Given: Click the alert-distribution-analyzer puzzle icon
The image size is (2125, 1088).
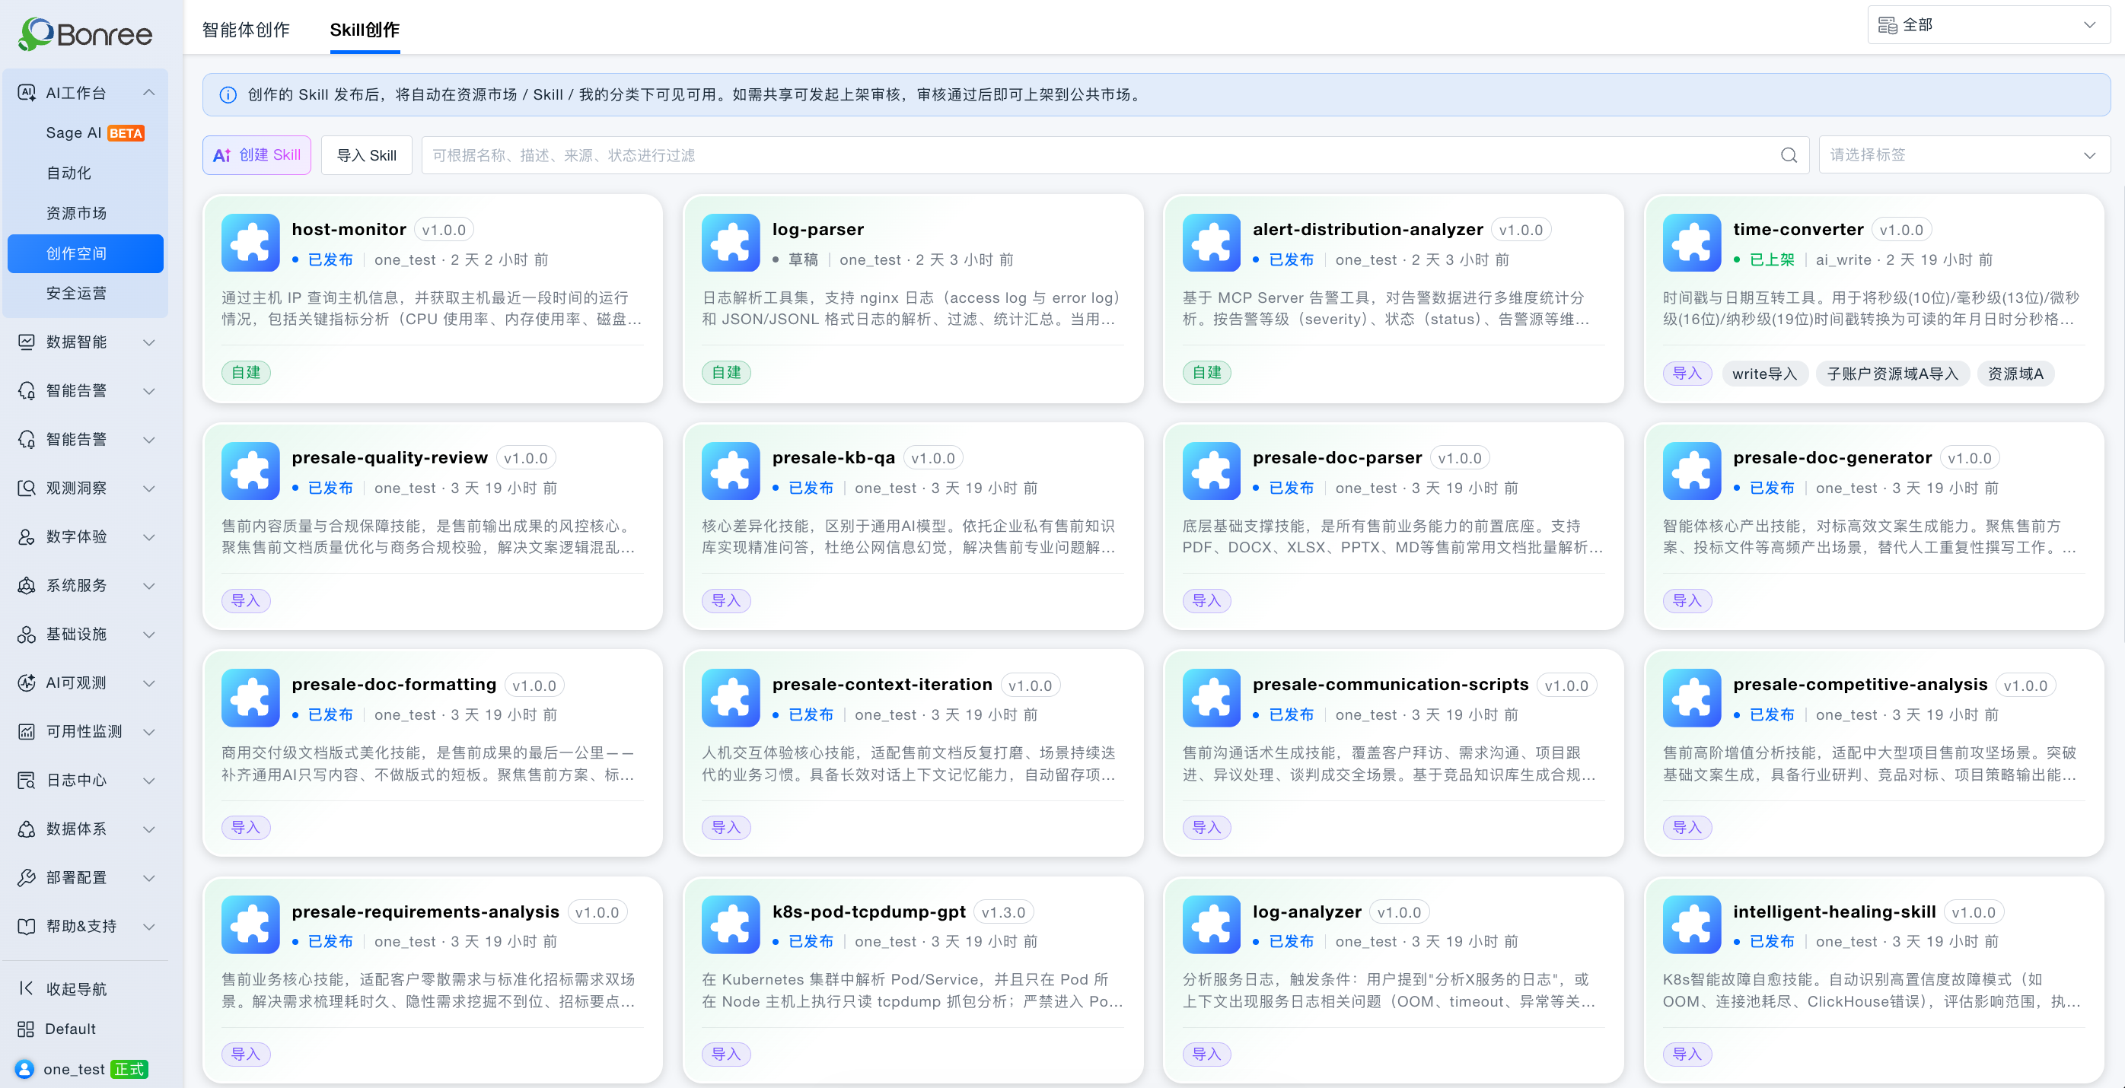Looking at the screenshot, I should [1211, 243].
